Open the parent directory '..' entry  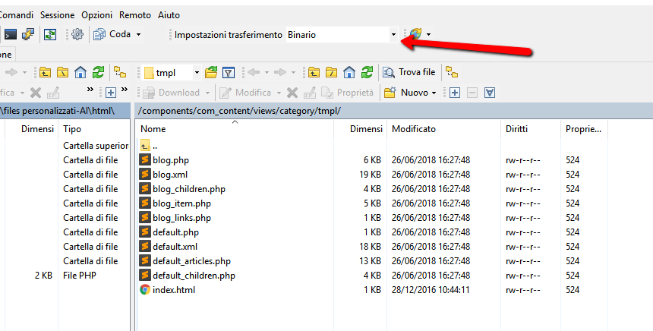click(154, 146)
